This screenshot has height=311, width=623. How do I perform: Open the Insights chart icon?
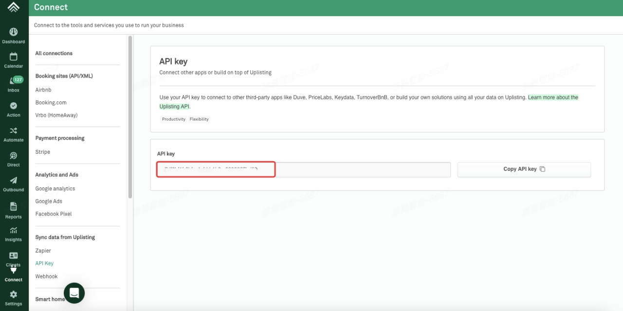tap(14, 233)
